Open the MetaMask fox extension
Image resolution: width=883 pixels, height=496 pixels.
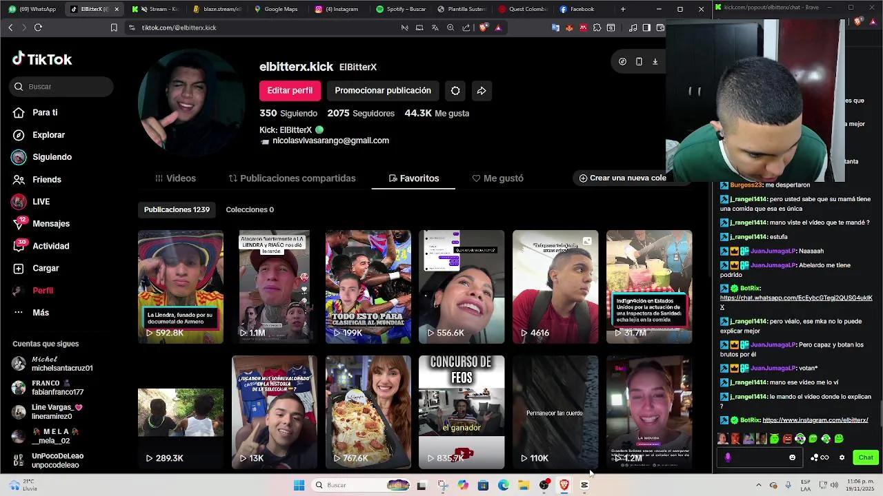tap(570, 28)
